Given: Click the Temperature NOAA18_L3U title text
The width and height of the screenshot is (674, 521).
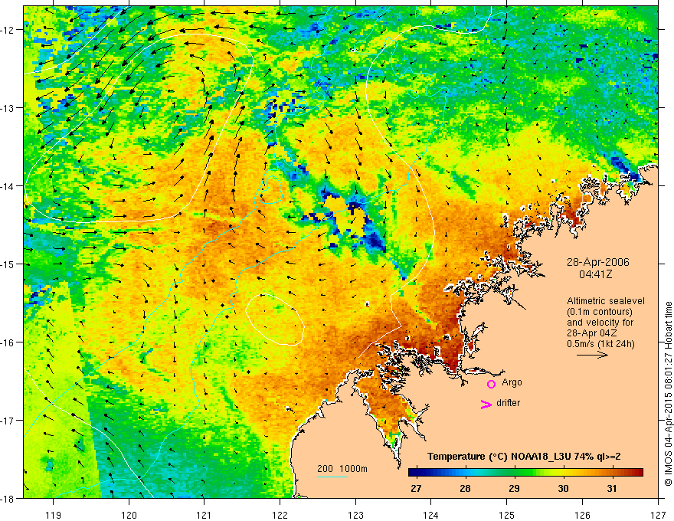Looking at the screenshot, I should point(524,457).
